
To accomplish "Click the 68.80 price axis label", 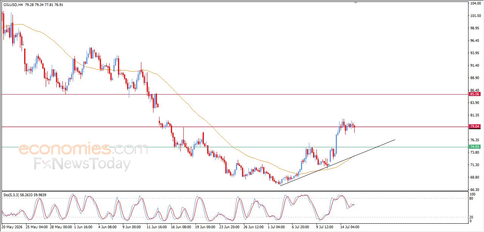I will (475, 177).
